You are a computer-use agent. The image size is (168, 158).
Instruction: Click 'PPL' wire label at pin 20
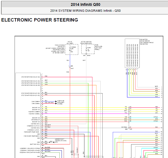click(x=46, y=113)
